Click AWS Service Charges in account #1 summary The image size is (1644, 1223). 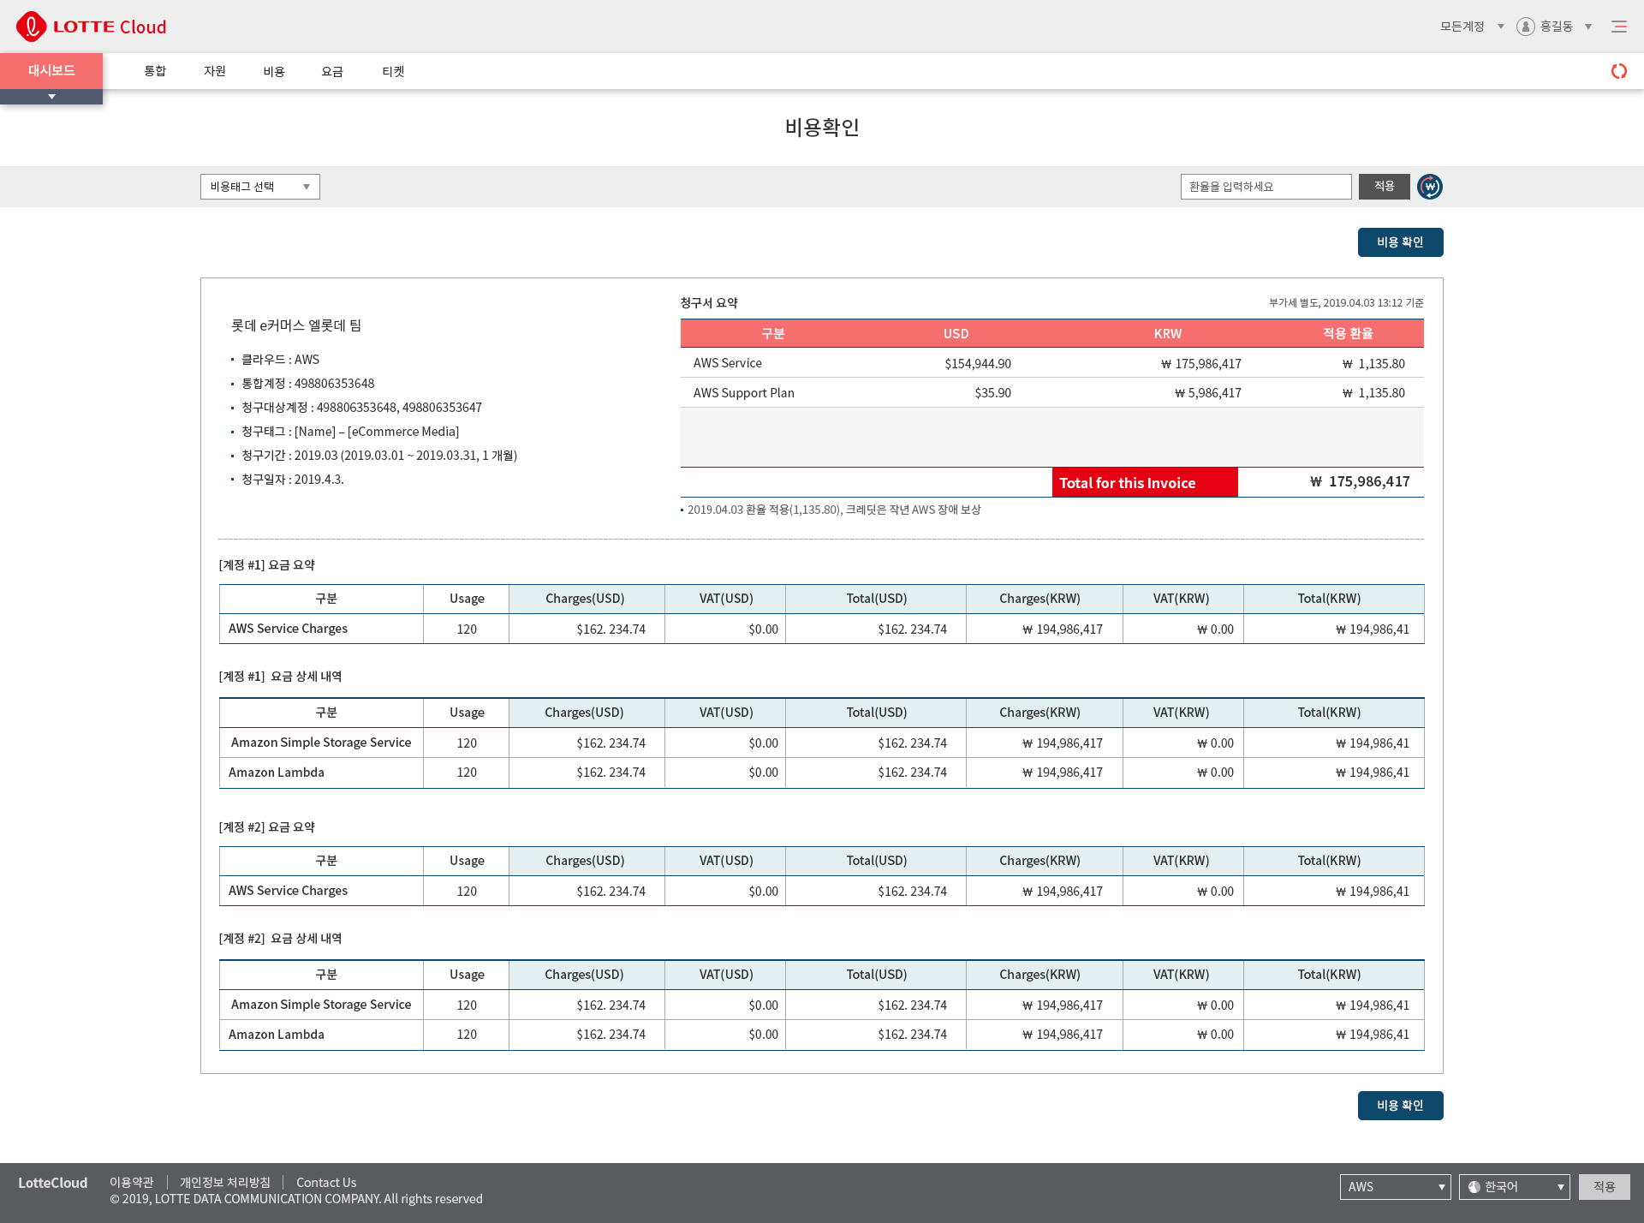[x=288, y=629]
